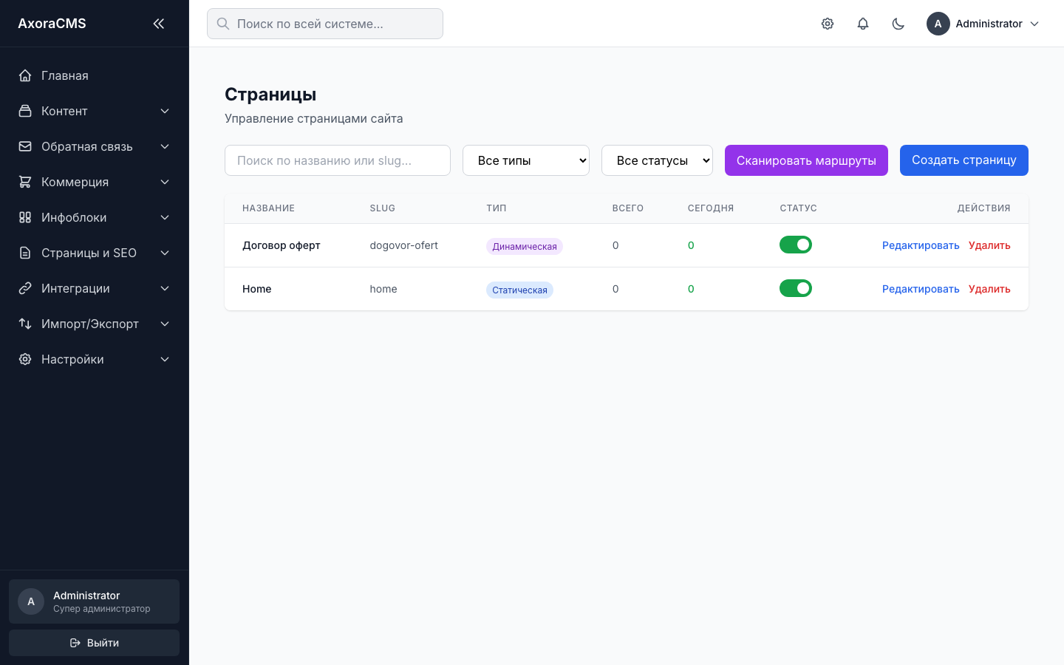Focus the search by name or slug field

[338, 160]
